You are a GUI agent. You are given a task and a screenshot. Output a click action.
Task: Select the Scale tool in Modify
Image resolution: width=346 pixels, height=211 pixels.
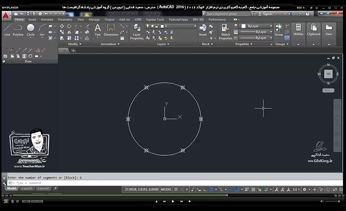pyautogui.click(x=69, y=38)
